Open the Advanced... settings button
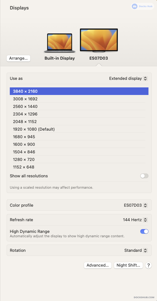157x301 pixels. click(x=98, y=265)
